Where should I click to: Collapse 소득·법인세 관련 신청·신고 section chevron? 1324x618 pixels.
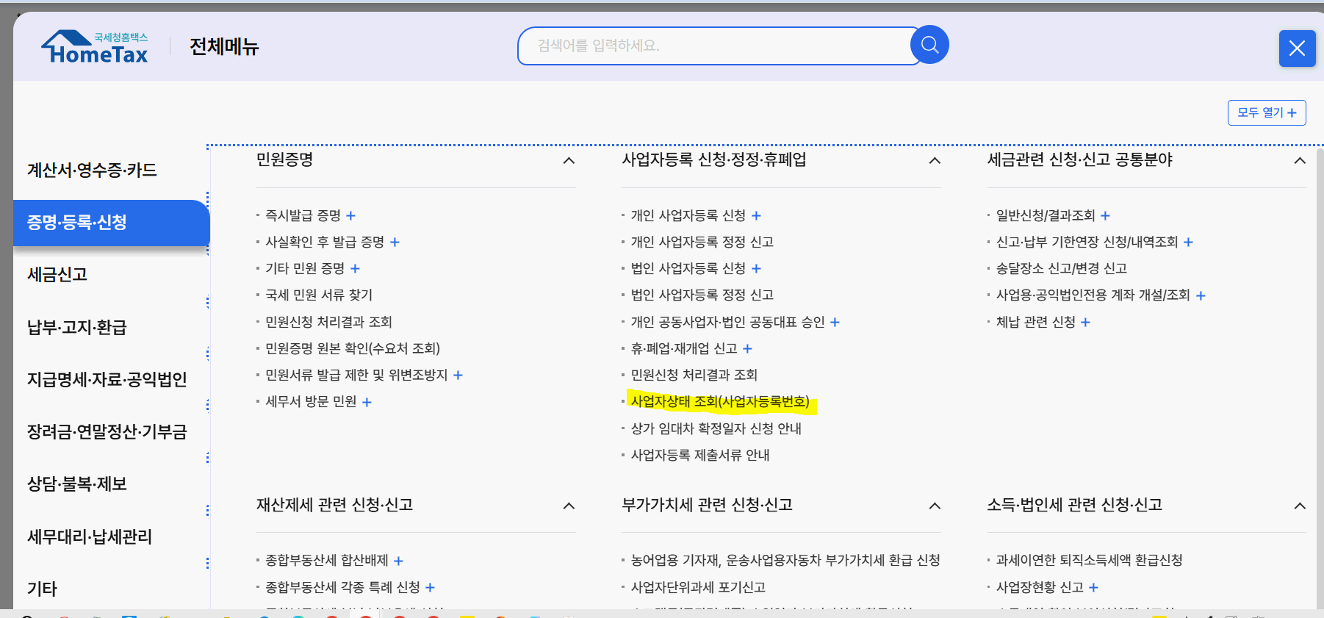[1300, 506]
